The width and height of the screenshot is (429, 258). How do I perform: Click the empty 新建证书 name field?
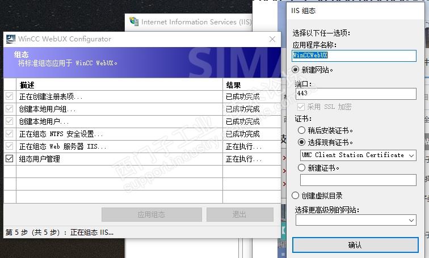(x=358, y=180)
